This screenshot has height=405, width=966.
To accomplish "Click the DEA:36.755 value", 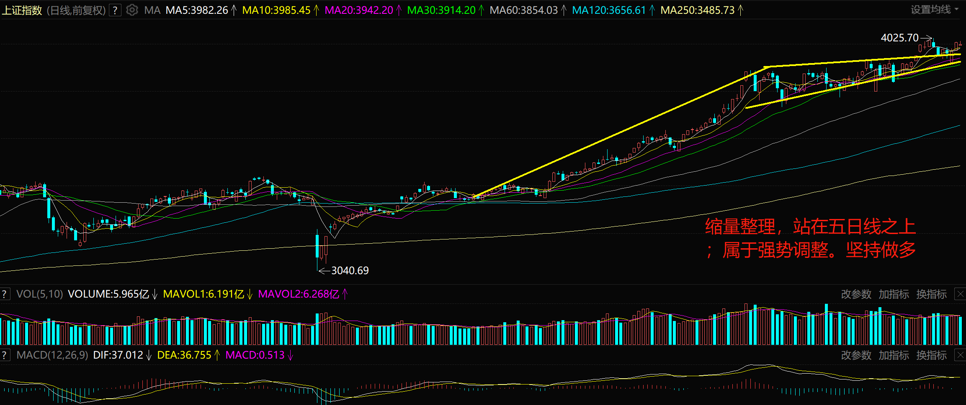I will (184, 355).
